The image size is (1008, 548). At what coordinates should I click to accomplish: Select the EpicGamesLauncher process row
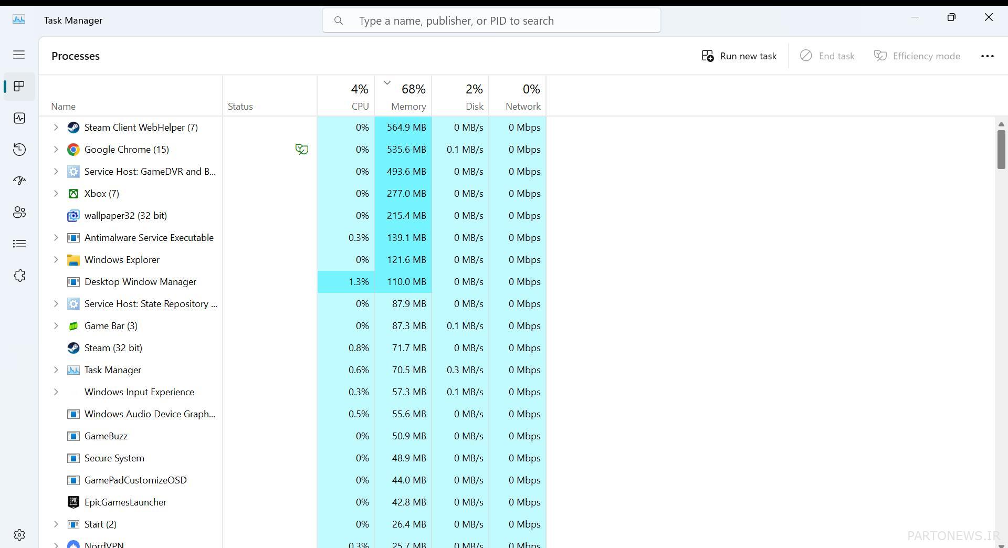tap(125, 502)
